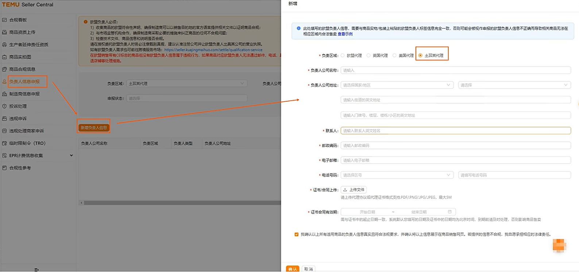Click the 制造商信息申报 sidebar icon
This screenshot has width=579, height=272.
4,94
